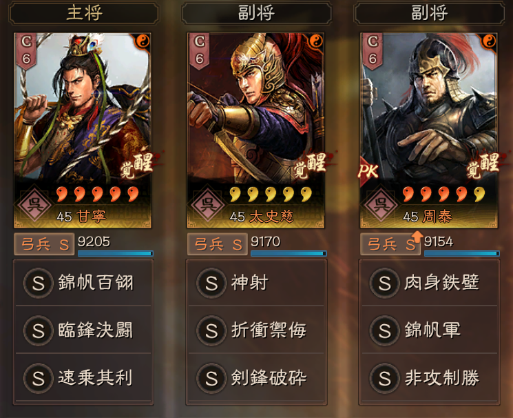Open the 甘寧 general portrait card
Image resolution: width=513 pixels, height=418 pixels.
(x=83, y=130)
